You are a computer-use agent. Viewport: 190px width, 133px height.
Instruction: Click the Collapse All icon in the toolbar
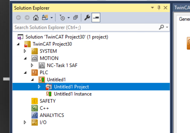(x=75, y=18)
